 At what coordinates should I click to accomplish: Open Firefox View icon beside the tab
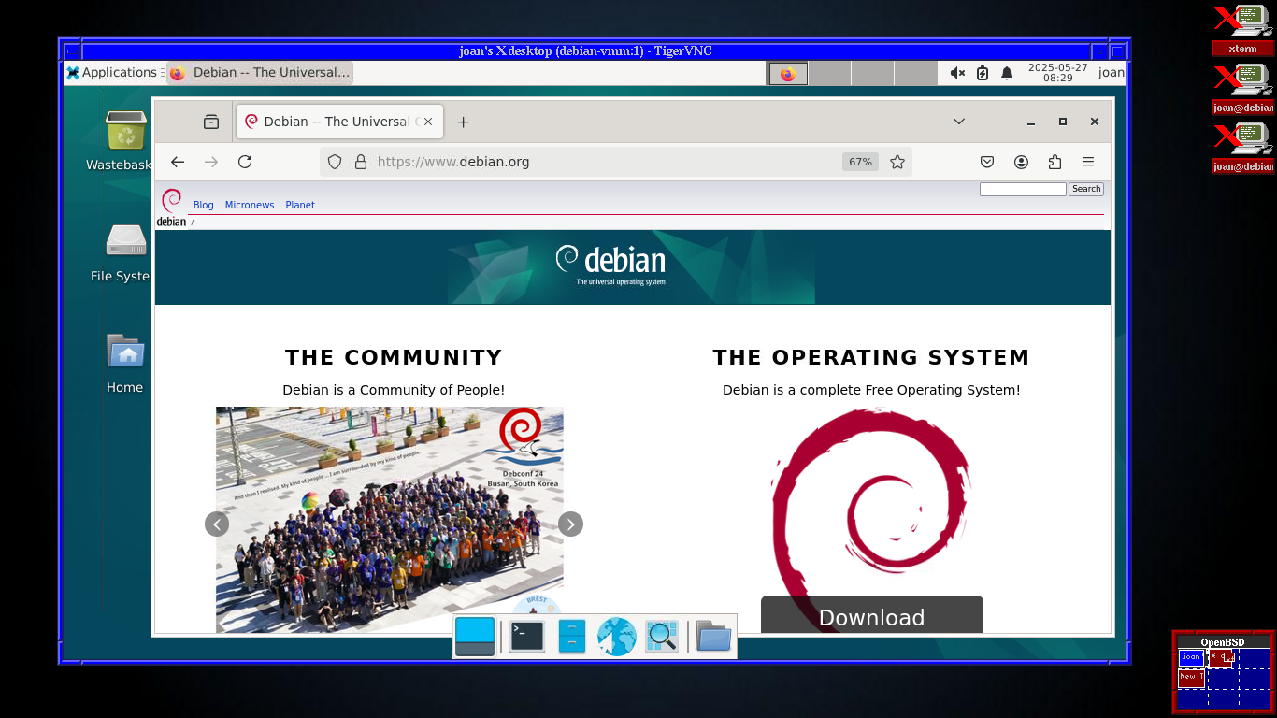pos(211,122)
